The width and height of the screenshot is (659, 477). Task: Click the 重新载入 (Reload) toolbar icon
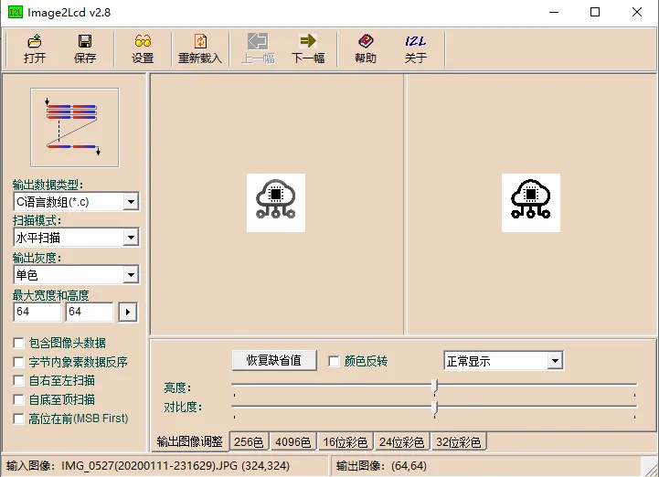tap(200, 41)
